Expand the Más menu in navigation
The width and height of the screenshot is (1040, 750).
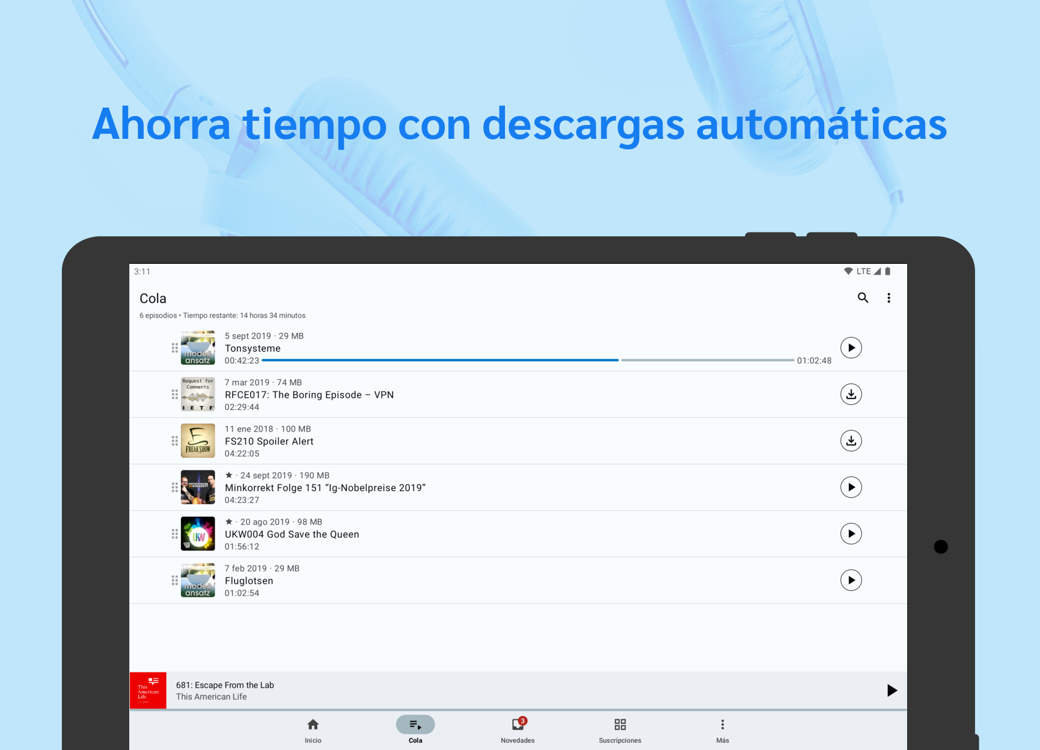pos(723,730)
